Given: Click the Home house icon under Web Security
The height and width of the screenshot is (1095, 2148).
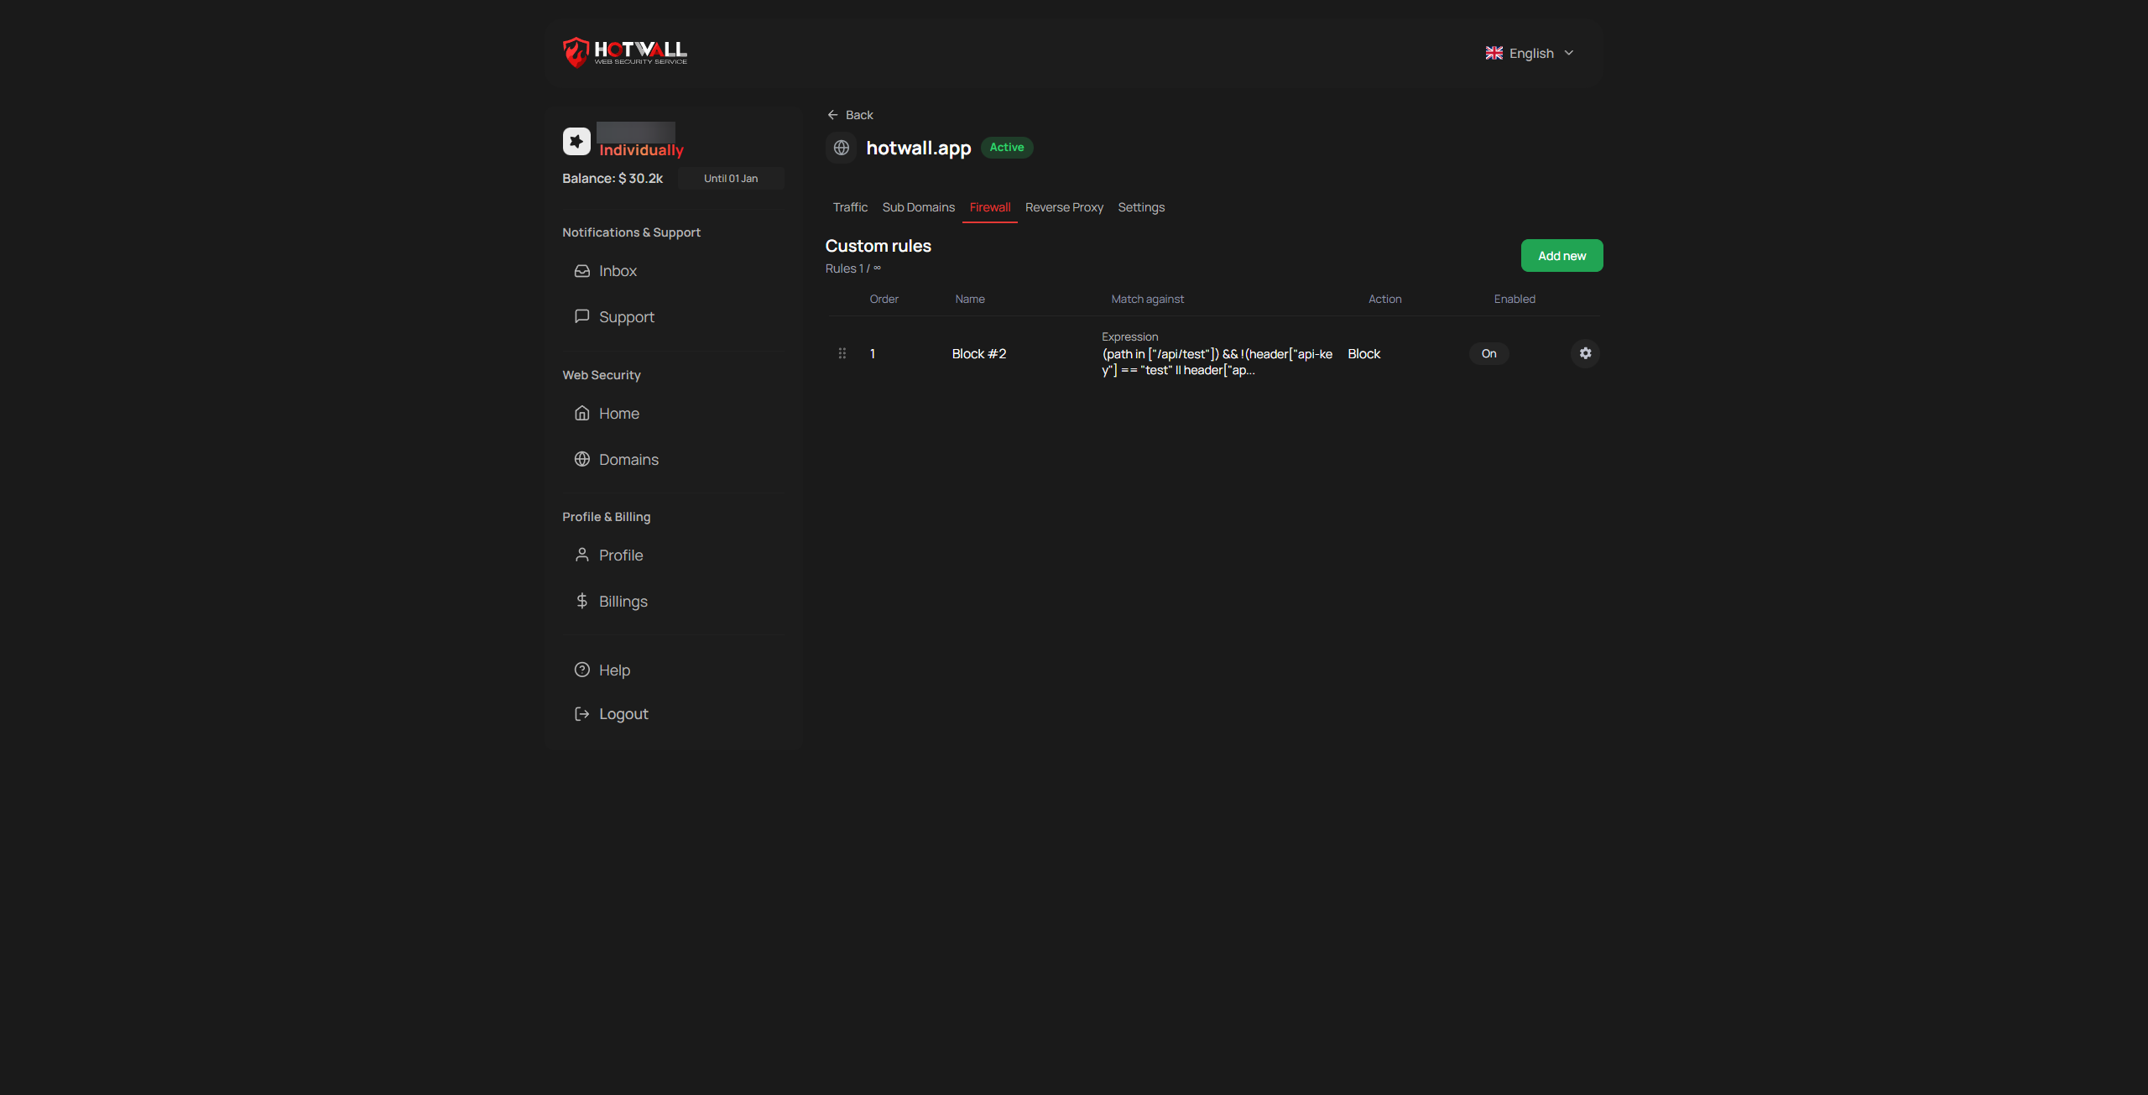Looking at the screenshot, I should coord(582,413).
